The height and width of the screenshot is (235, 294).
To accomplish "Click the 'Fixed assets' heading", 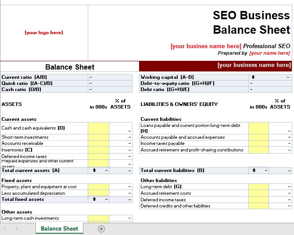I will (17, 180).
